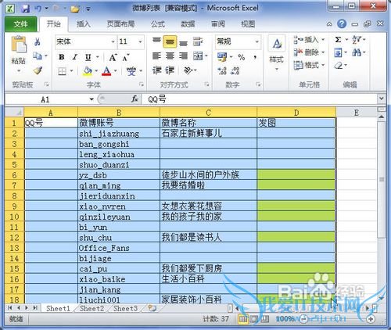391x330 pixels.
Task: Align text right in cell
Action: pos(183,56)
